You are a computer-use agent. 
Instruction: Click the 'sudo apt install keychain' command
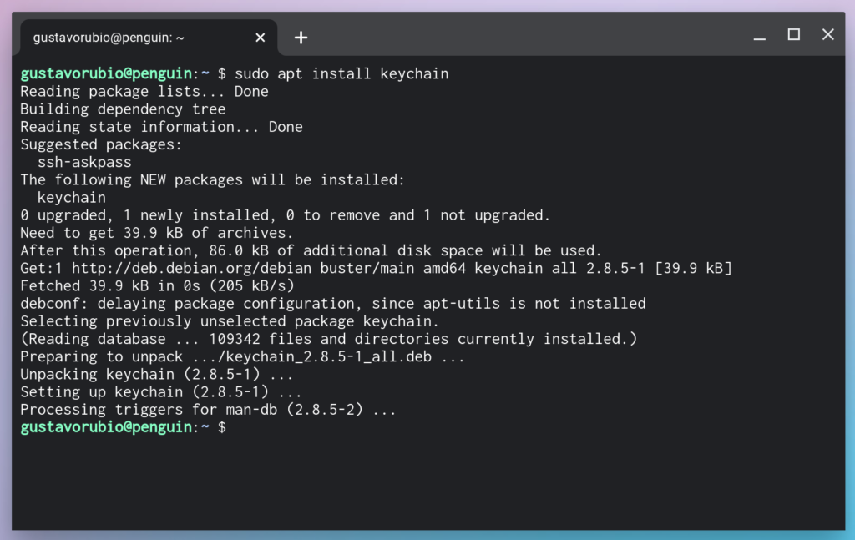click(x=341, y=73)
